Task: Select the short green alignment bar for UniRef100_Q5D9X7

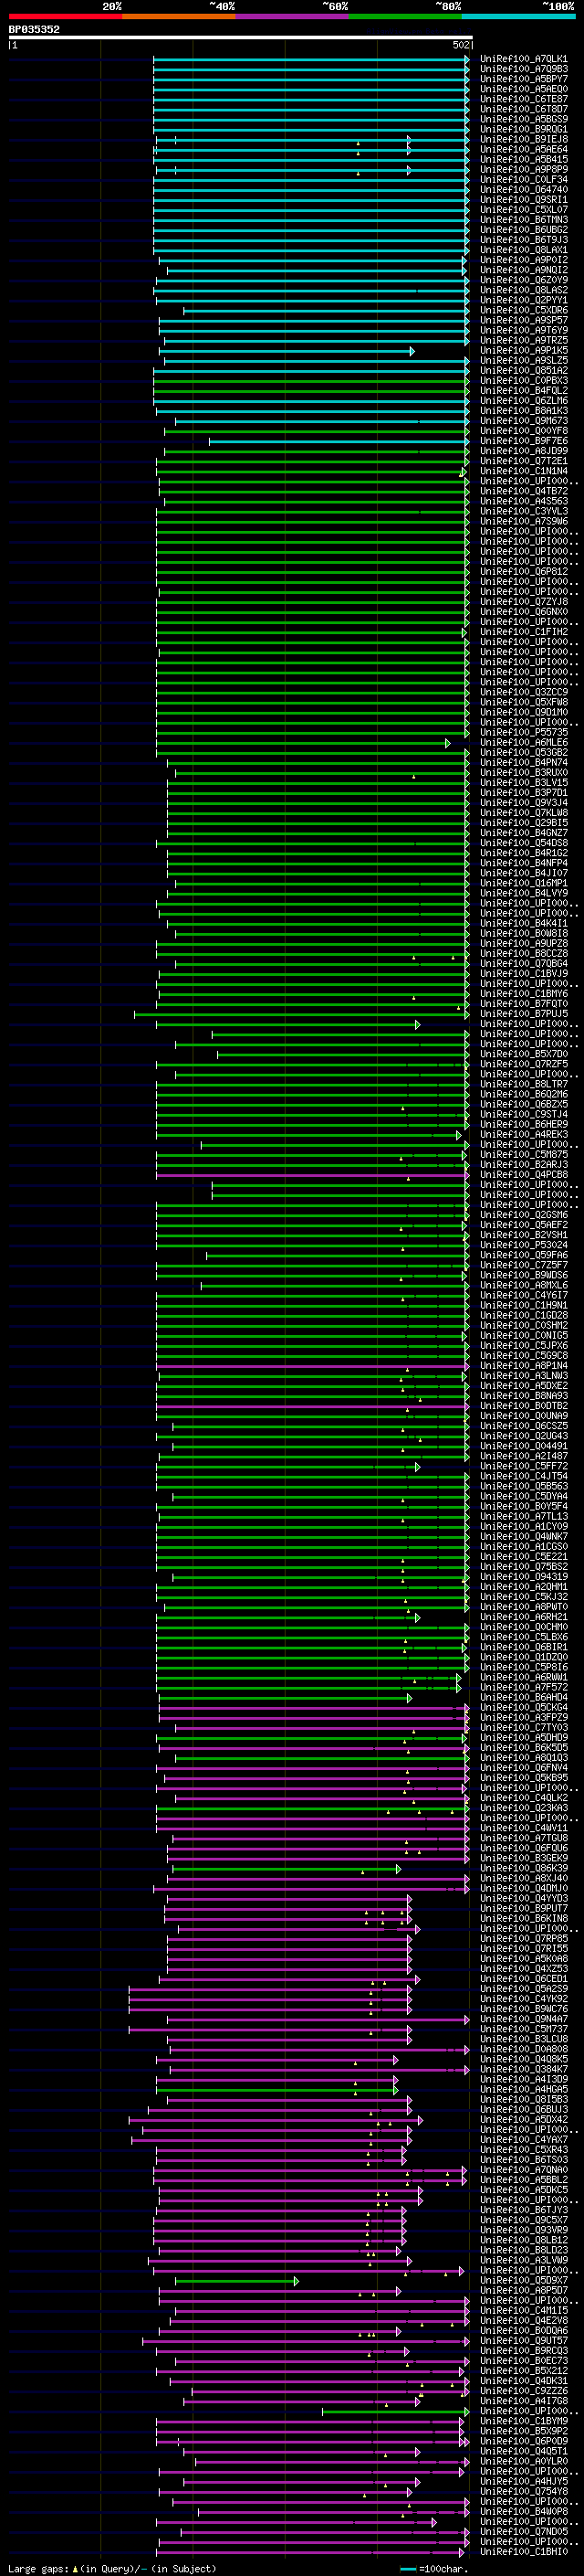Action: 236,2280
